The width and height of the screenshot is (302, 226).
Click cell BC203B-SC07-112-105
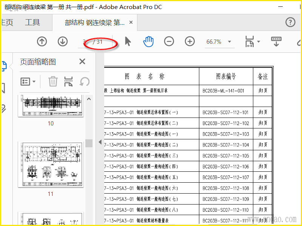click(x=226, y=156)
